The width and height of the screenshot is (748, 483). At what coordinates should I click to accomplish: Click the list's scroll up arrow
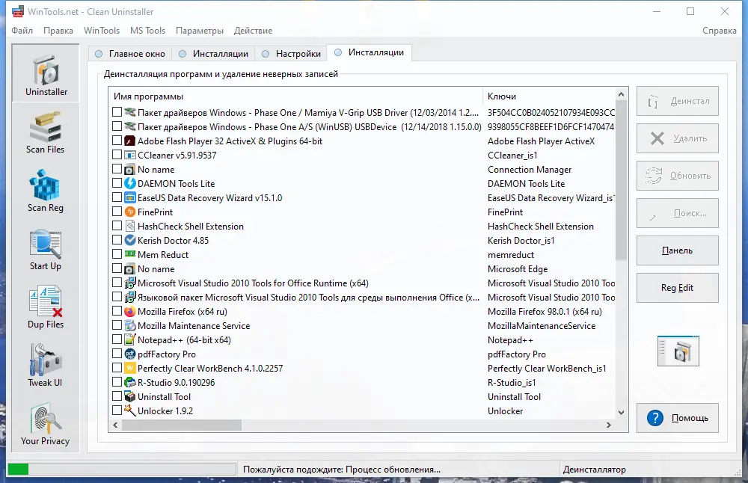tap(621, 94)
